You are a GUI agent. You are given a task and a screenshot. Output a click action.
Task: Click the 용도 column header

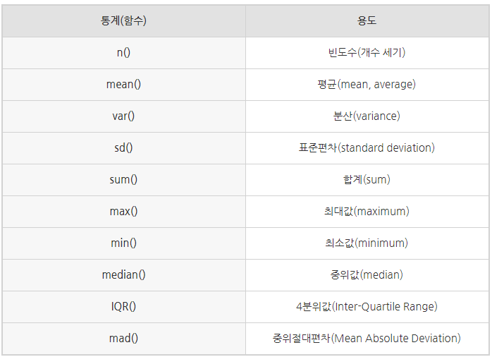coord(367,21)
